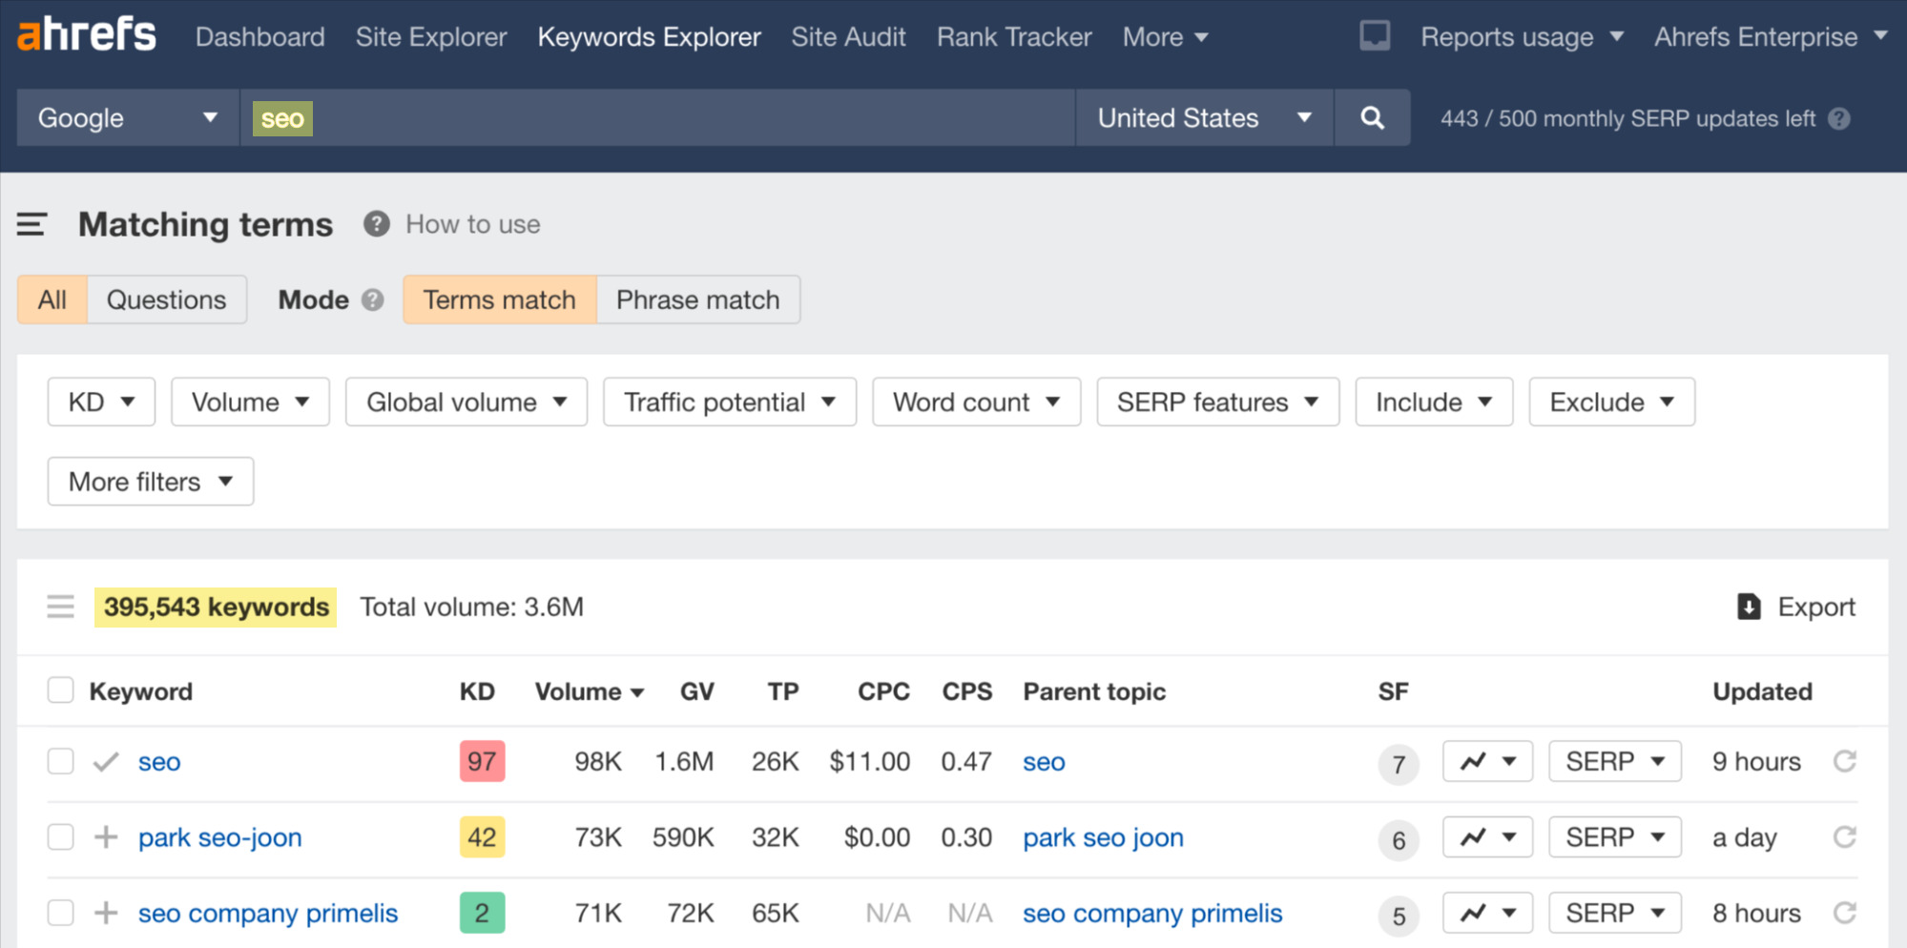Click the How to use help icon
Screen dimensions: 1907x948
pos(376,223)
